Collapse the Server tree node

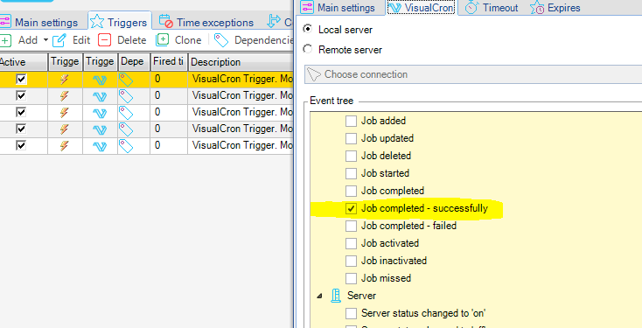click(319, 296)
